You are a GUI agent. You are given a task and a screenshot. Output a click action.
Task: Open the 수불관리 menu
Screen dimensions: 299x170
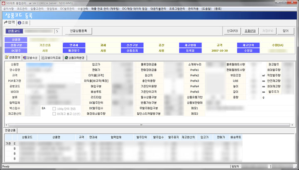[x=83, y=9]
